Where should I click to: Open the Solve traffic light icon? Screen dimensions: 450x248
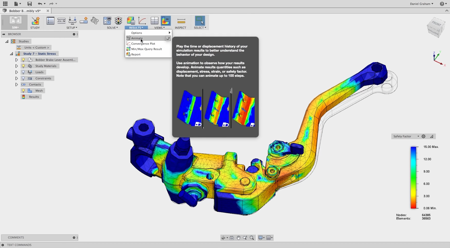(x=118, y=21)
